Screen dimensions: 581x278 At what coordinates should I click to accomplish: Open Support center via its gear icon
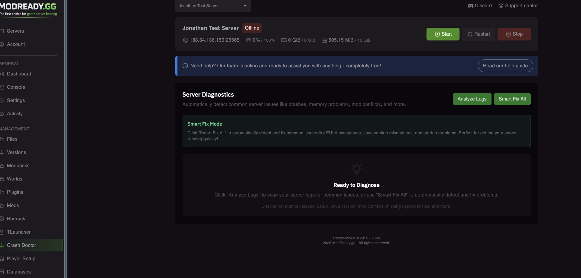coord(501,5)
